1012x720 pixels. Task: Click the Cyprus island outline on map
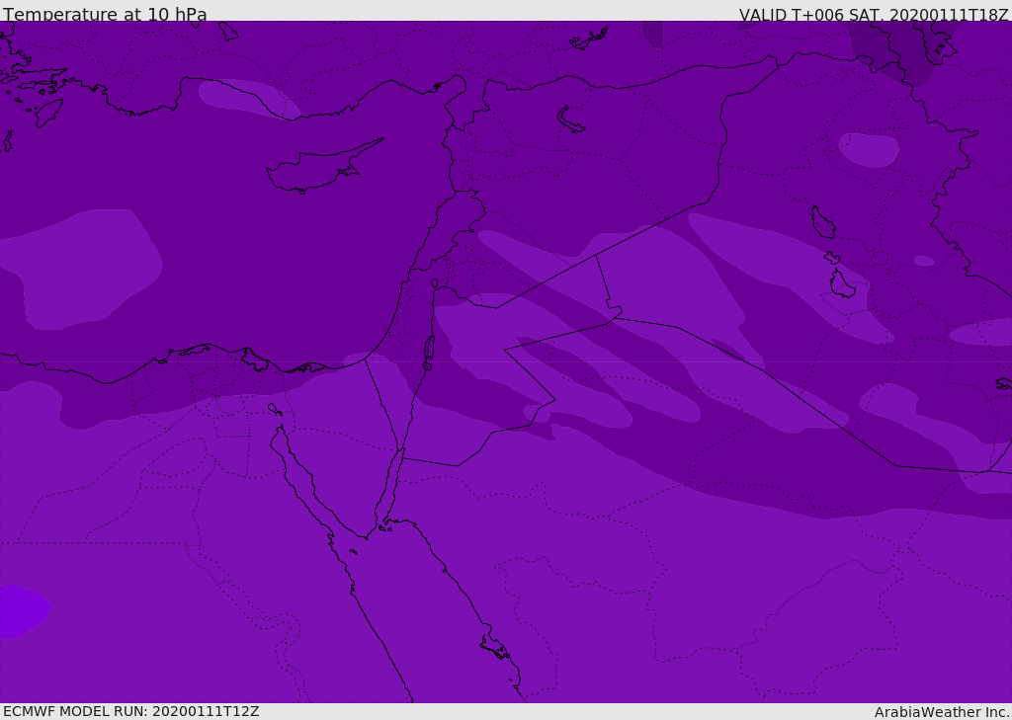tap(324, 167)
